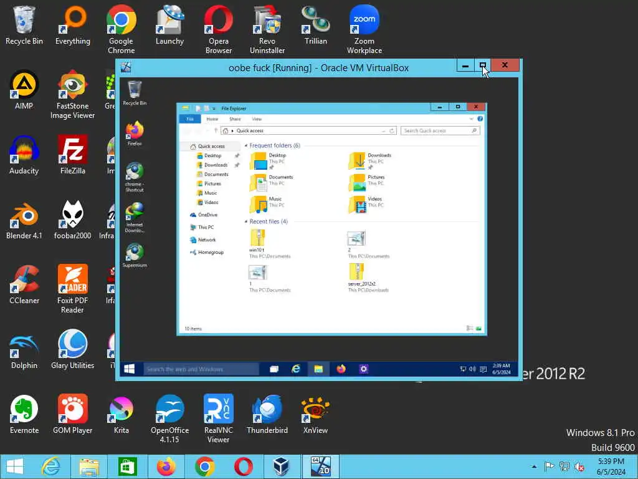The height and width of the screenshot is (479, 638).
Task: Select the host desktop Recycle Bin
Action: (24, 26)
